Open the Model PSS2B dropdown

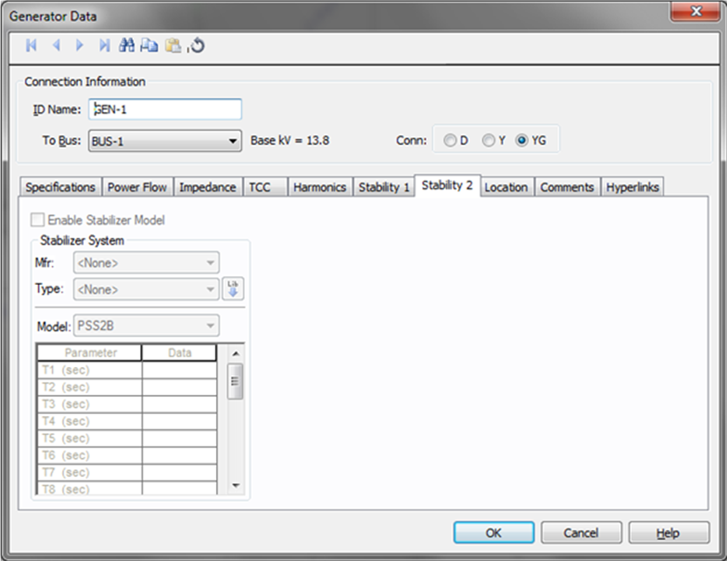pos(145,326)
